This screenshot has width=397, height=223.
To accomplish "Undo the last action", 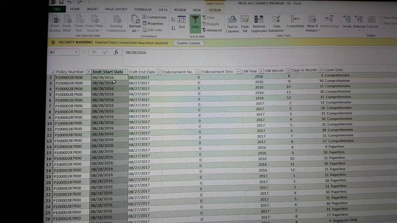I will pos(69,2).
